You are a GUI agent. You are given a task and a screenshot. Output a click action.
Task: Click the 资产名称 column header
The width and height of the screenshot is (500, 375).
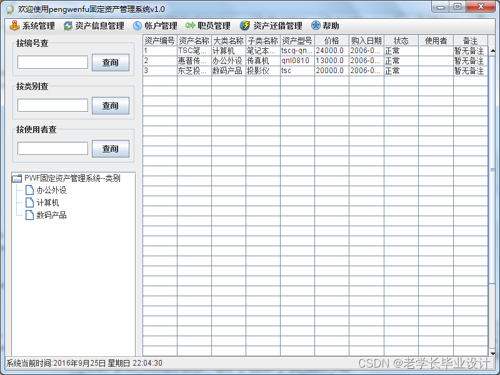coord(195,41)
